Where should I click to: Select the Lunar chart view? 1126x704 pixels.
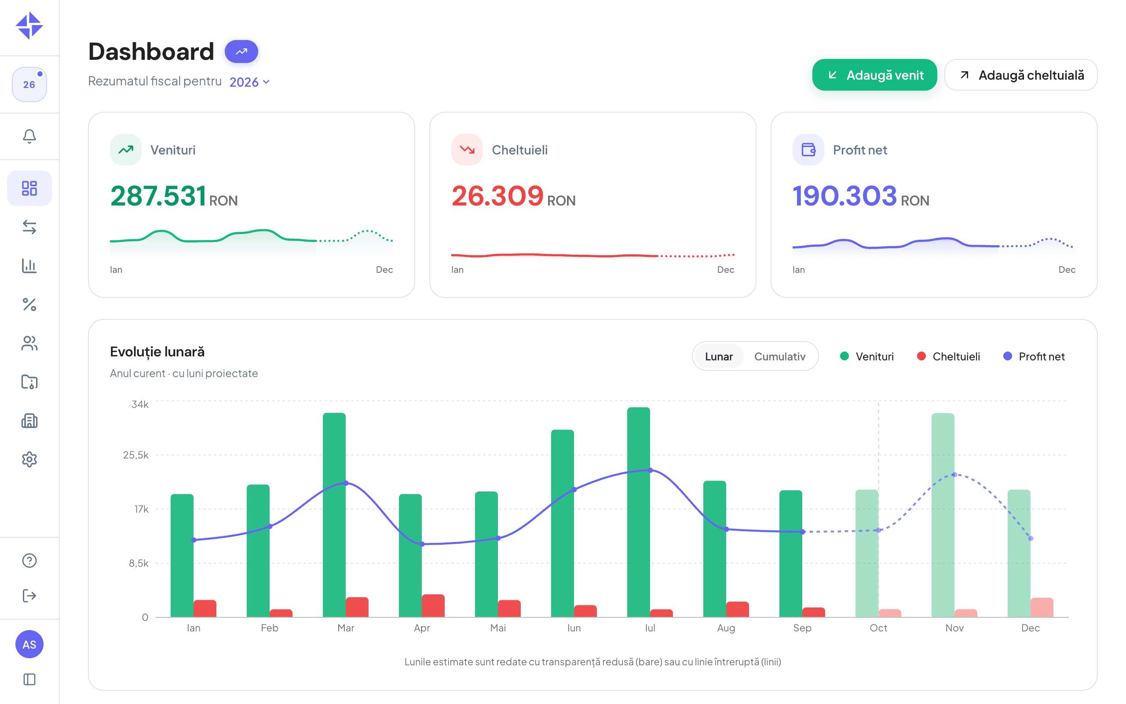click(718, 356)
